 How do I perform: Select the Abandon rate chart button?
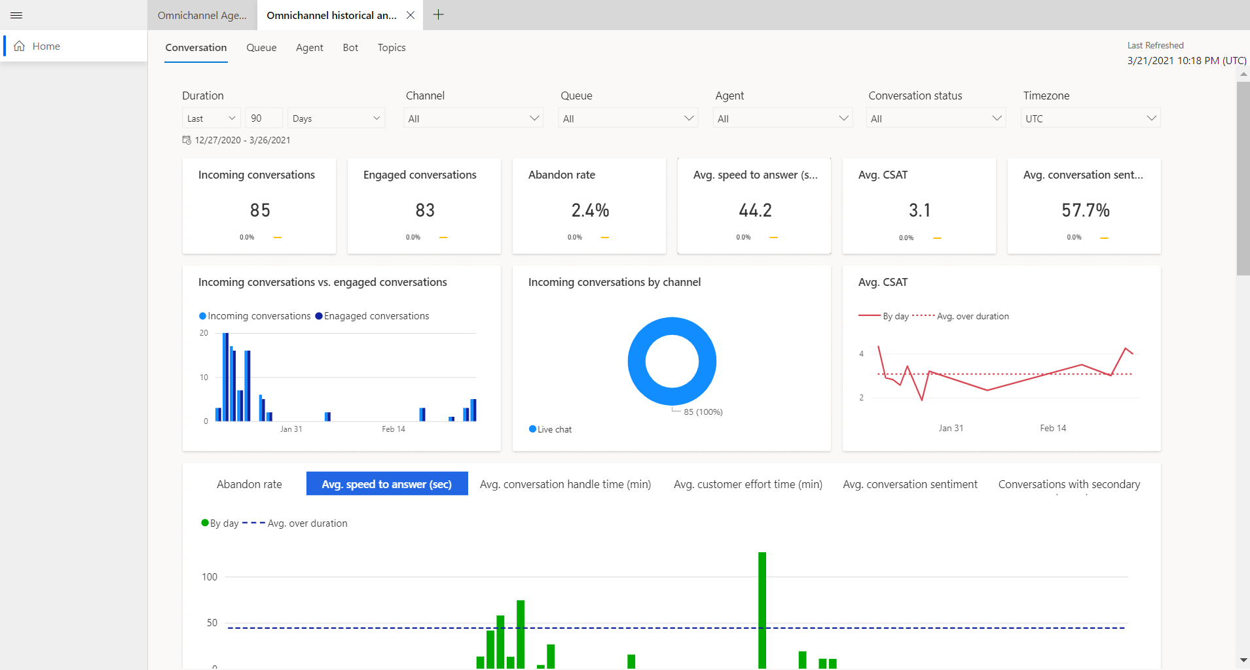(249, 484)
